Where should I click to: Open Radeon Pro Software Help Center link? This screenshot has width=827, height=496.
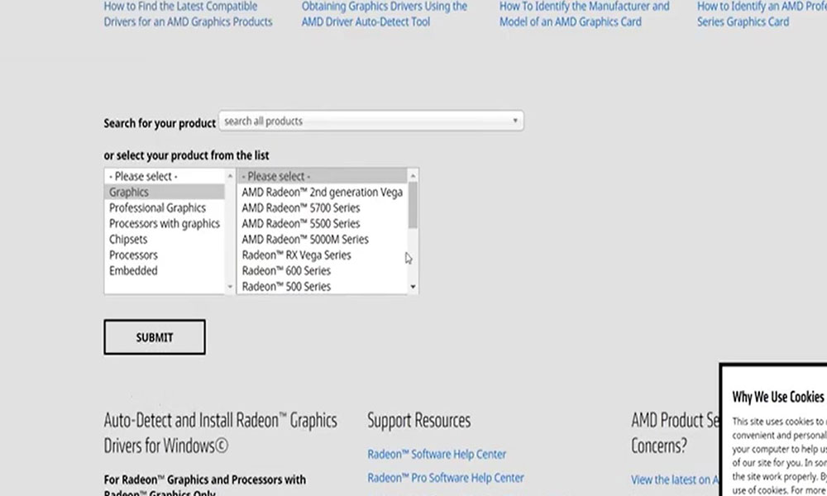(446, 478)
